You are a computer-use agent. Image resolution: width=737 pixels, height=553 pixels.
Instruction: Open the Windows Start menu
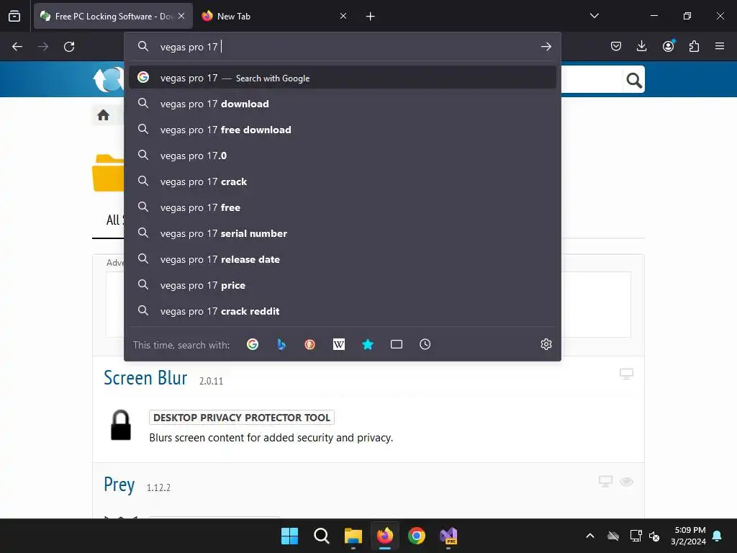click(x=289, y=536)
